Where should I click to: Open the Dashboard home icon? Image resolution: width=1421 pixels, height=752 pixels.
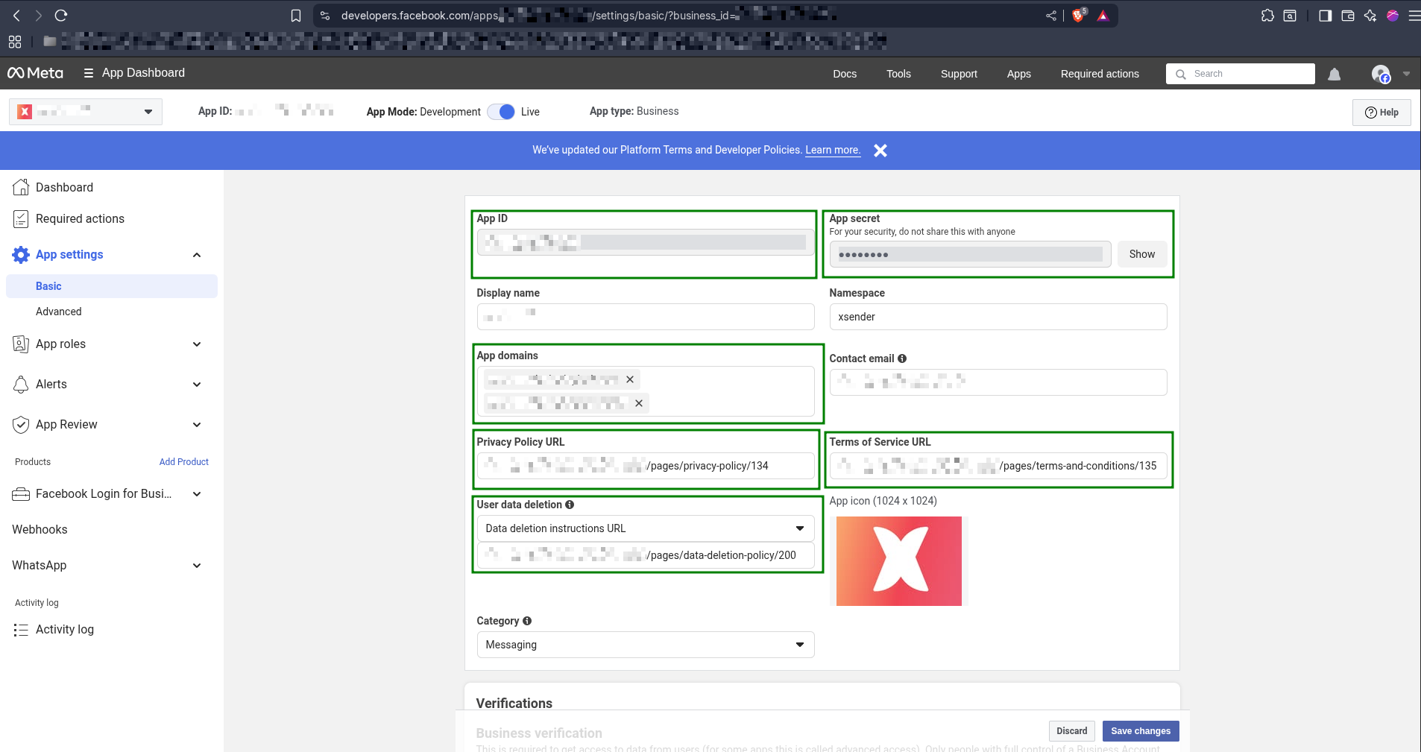[x=21, y=187]
